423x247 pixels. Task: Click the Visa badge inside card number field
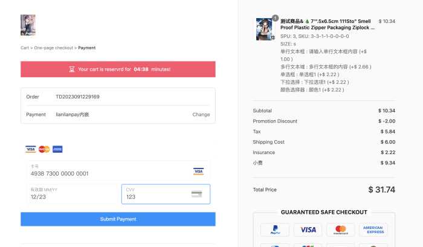tap(198, 172)
